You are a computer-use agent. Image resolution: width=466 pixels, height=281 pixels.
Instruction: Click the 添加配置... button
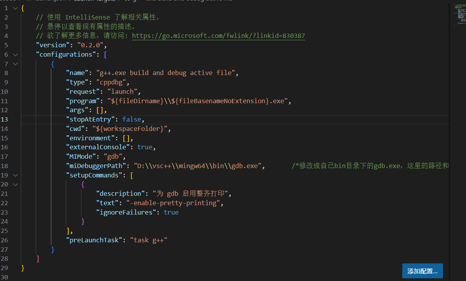point(422,271)
